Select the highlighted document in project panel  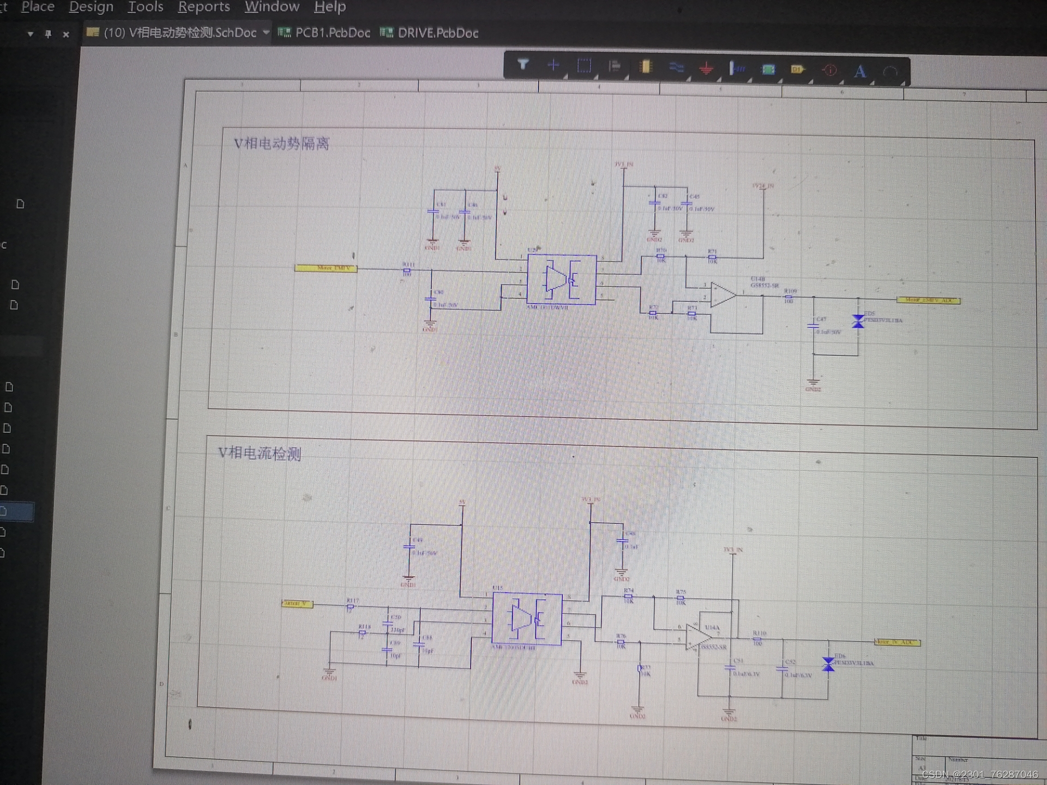pos(16,511)
